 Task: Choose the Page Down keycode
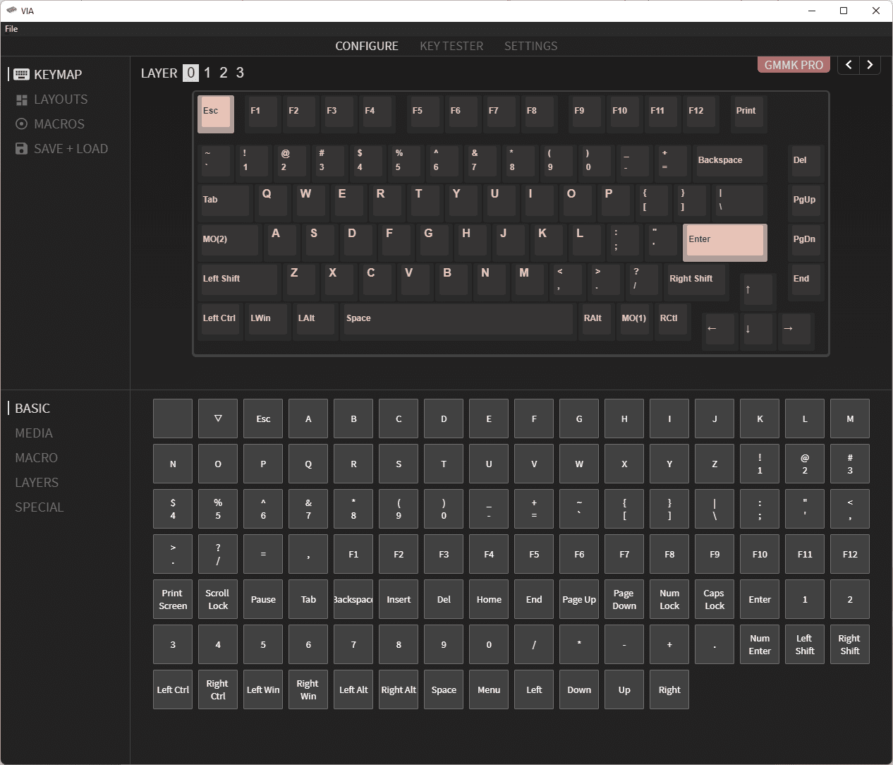click(x=624, y=599)
